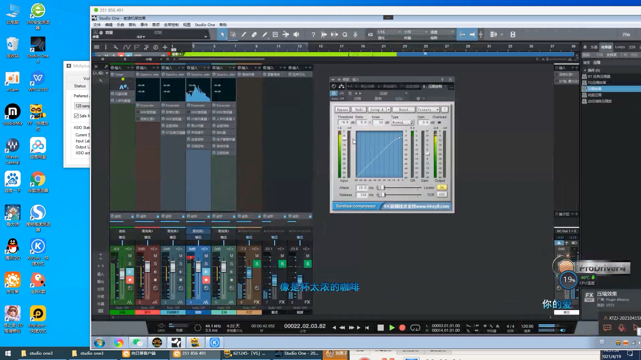This screenshot has height=360, width=641.
Task: Open the Presets dropdown in the compressor
Action: pos(428,109)
